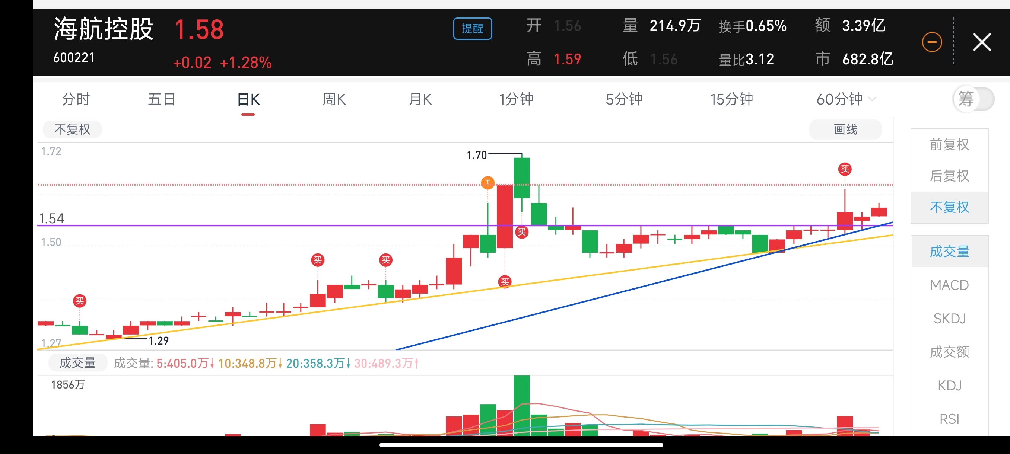Switch to 1分钟 chart

[516, 99]
